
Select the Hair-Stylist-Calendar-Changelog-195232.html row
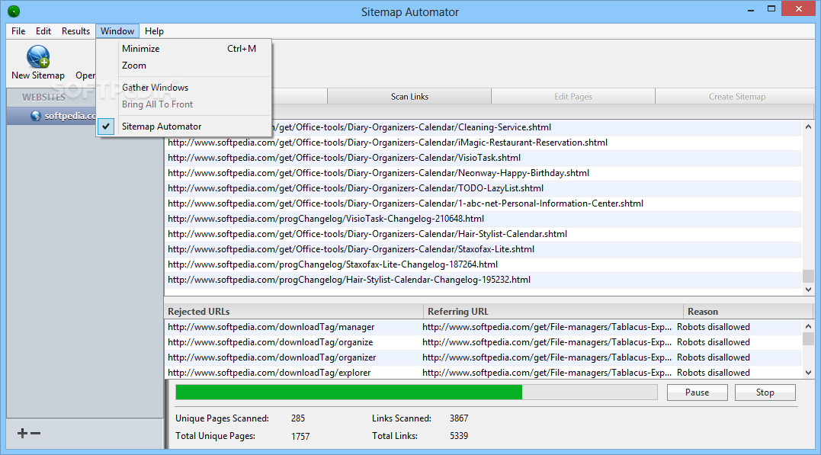pyautogui.click(x=483, y=280)
